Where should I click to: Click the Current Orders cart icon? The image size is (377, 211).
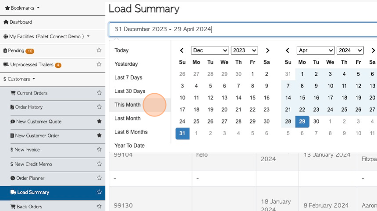[13, 93]
